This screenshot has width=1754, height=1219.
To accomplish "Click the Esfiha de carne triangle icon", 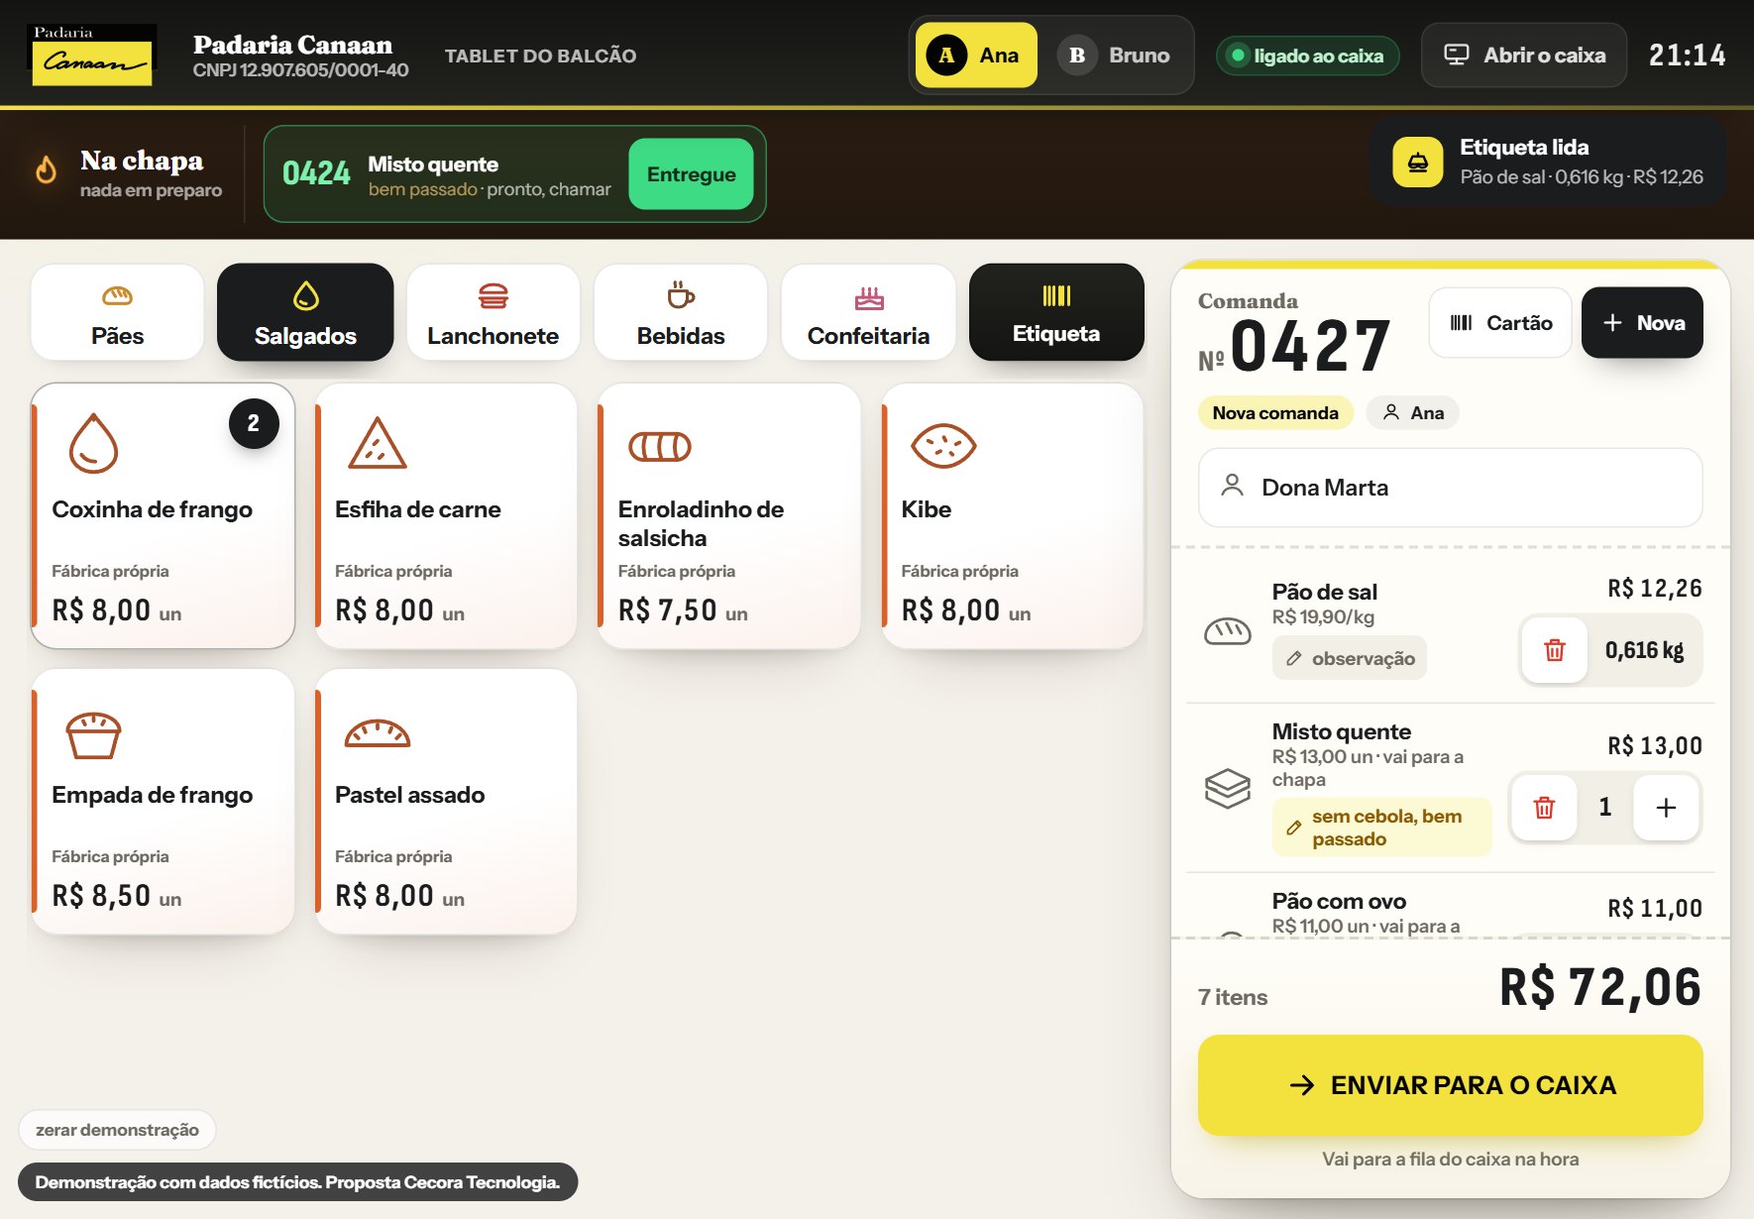I will [377, 444].
